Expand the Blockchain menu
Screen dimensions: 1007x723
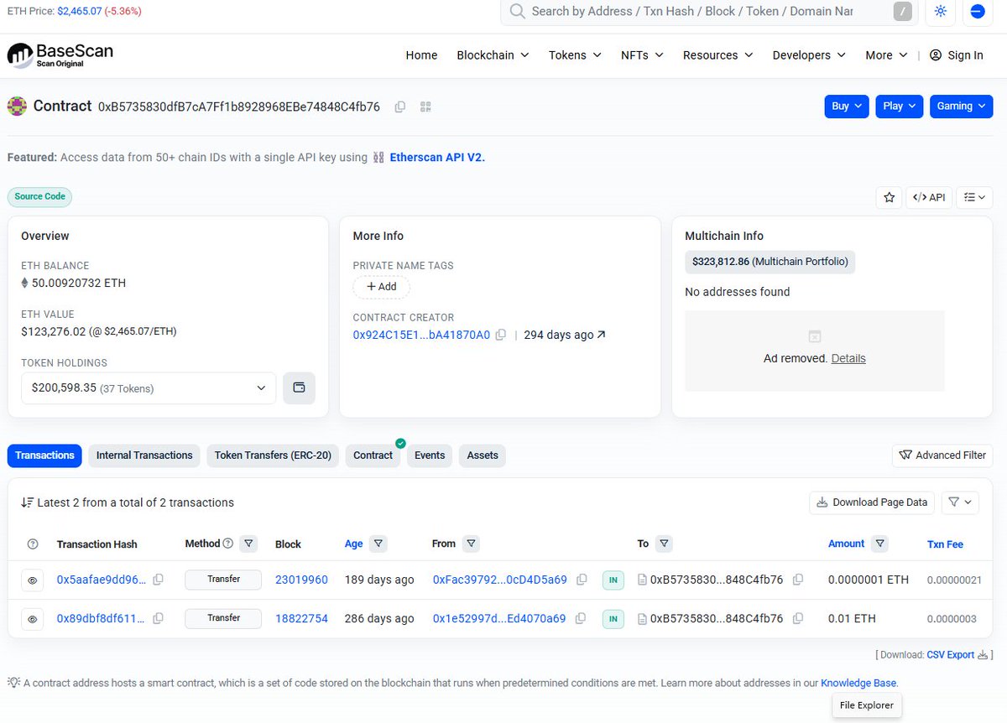[x=493, y=55]
